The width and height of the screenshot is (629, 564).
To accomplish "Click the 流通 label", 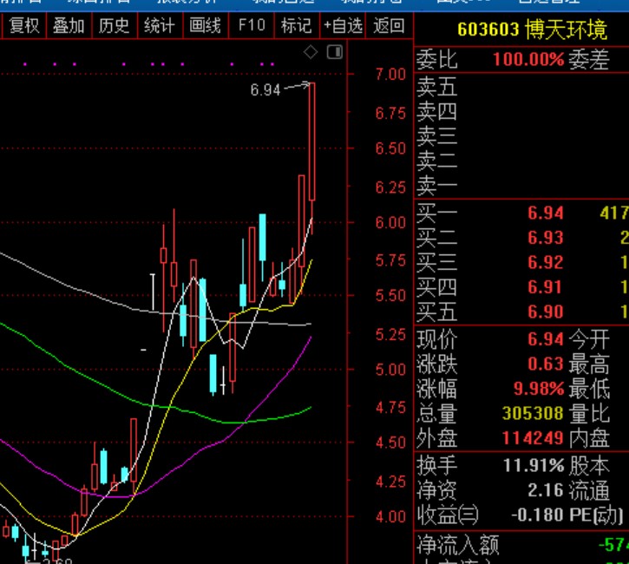I will click(x=589, y=490).
